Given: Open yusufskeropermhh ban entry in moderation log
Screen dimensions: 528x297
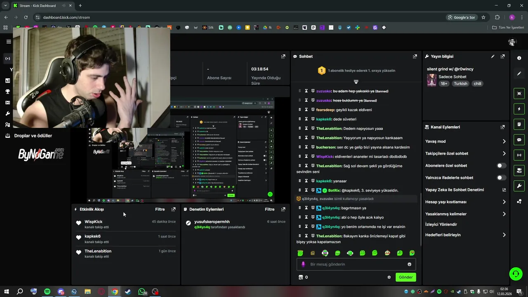Looking at the screenshot, I should (x=236, y=224).
